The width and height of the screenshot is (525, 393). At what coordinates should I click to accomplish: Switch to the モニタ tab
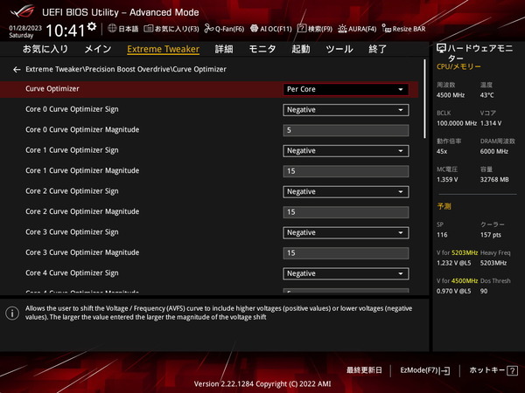point(262,50)
